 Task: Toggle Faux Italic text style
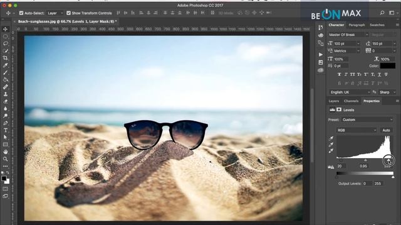[x=346, y=74]
